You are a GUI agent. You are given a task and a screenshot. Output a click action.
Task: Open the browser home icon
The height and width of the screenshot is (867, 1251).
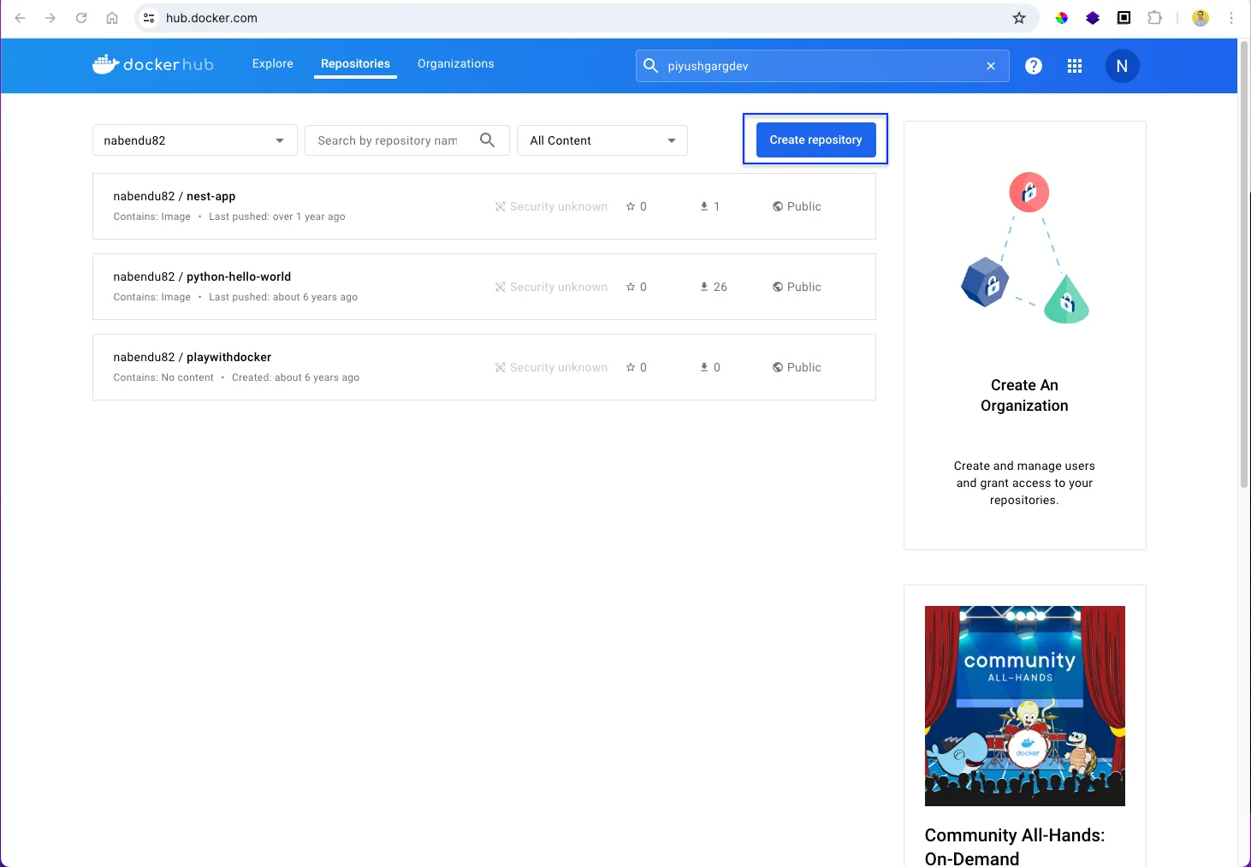point(112,18)
